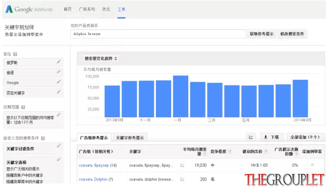This screenshot has height=189, width=328.
Task: Switch to 关键字参考提示 tab
Action: [130, 137]
